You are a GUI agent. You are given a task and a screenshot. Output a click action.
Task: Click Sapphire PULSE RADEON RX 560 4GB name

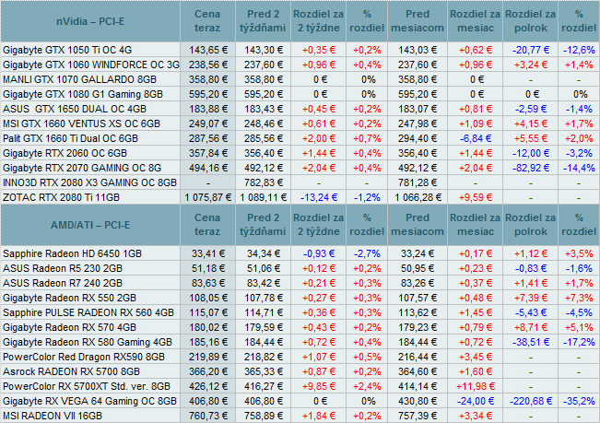(88, 312)
